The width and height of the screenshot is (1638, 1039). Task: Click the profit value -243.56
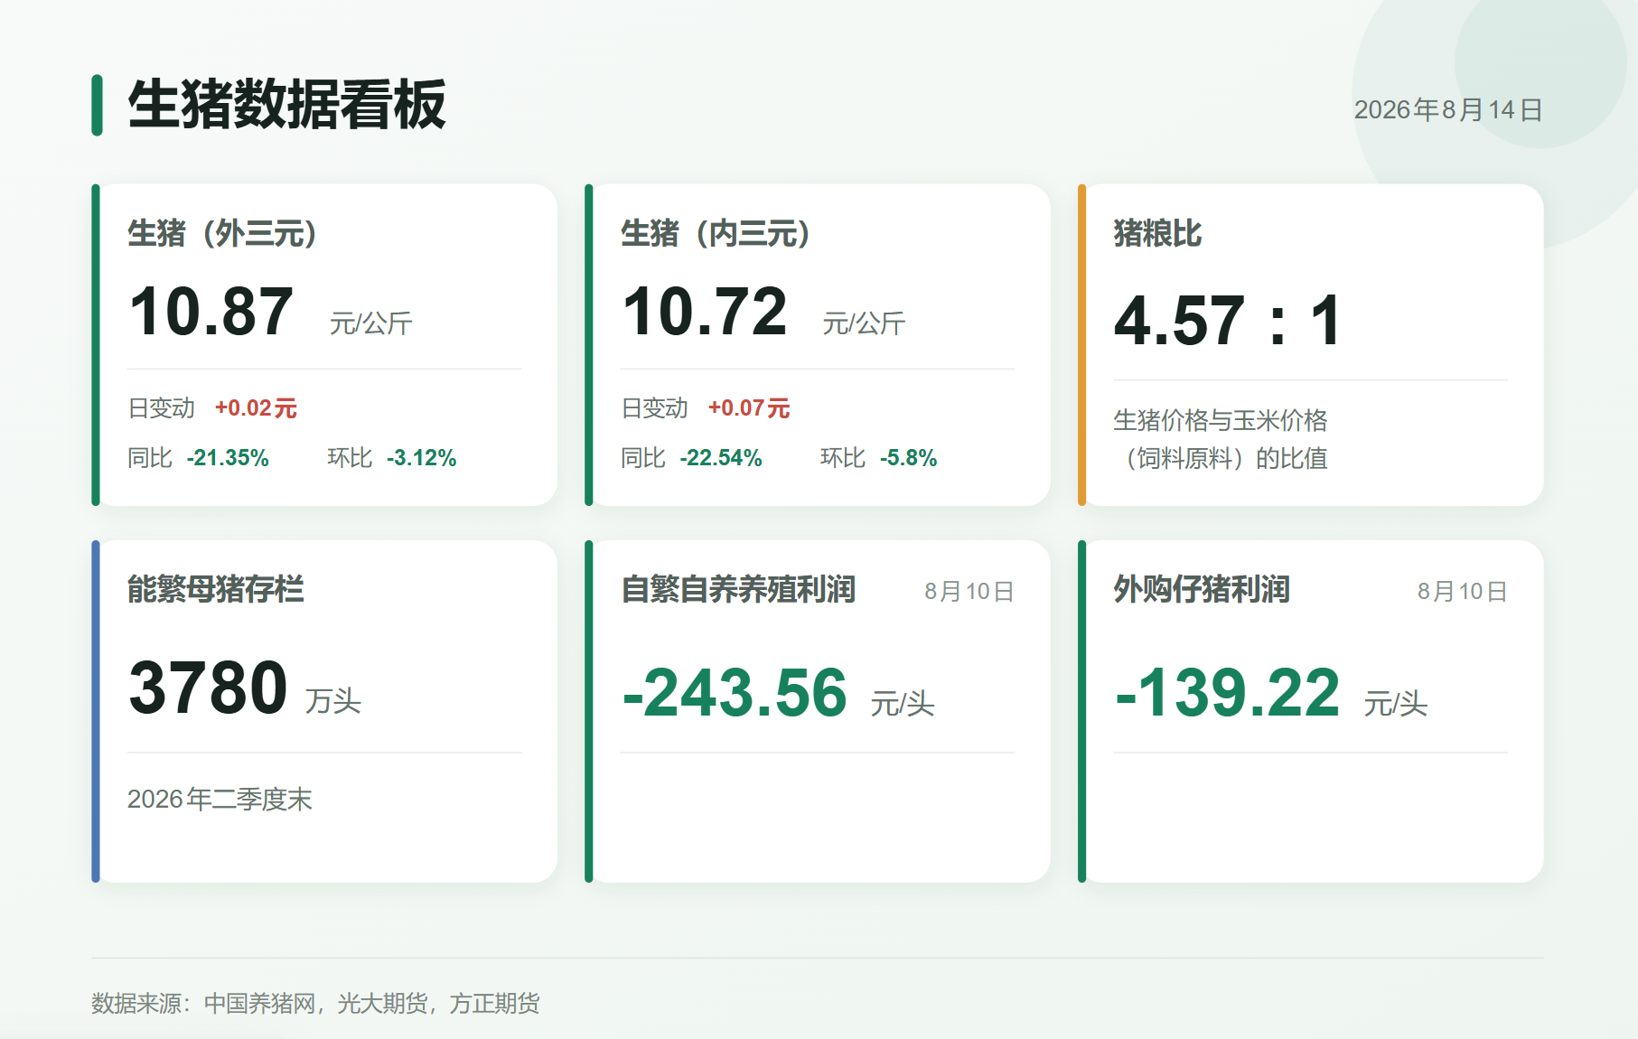(735, 693)
